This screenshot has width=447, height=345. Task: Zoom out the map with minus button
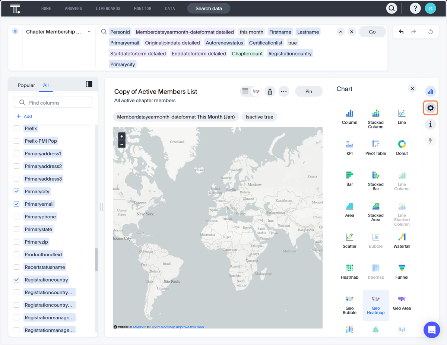[x=122, y=144]
